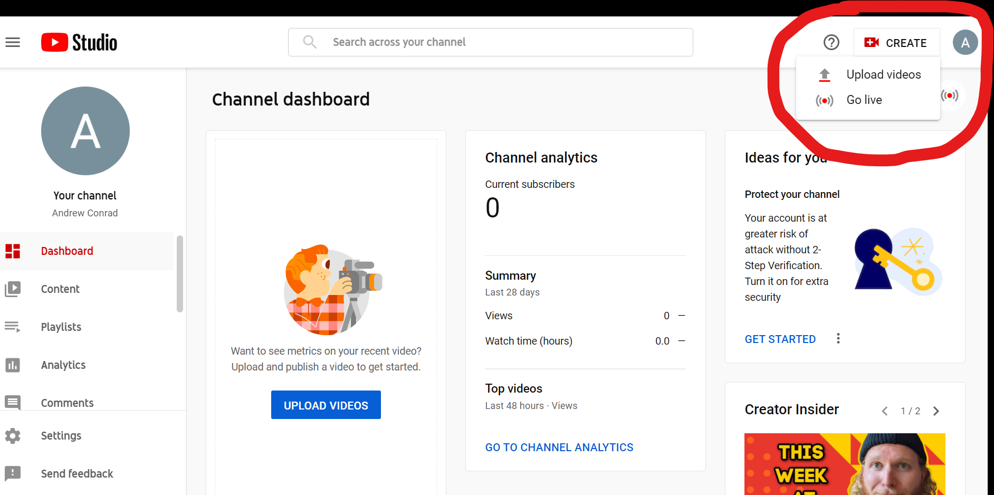Click the account avatar in top bar

(x=965, y=42)
